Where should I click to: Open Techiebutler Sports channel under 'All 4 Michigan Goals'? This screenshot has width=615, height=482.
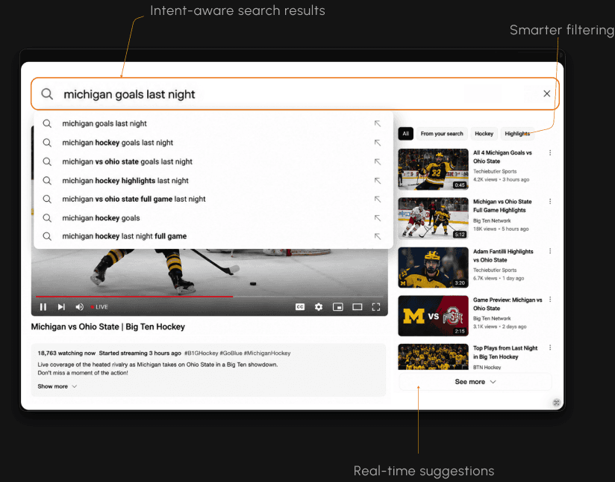(495, 171)
